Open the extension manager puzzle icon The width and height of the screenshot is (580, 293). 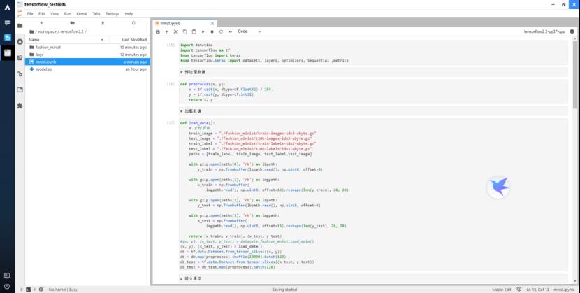[x=20, y=106]
